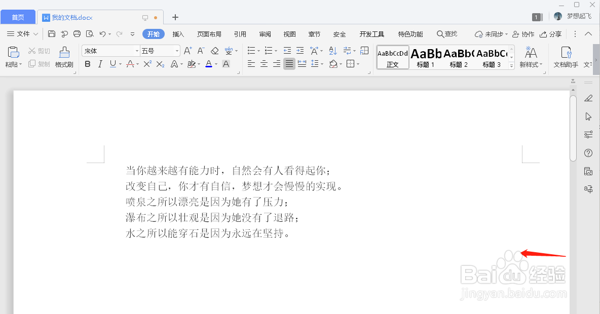Click the superscript icon
This screenshot has width=600, height=314.
[147, 64]
